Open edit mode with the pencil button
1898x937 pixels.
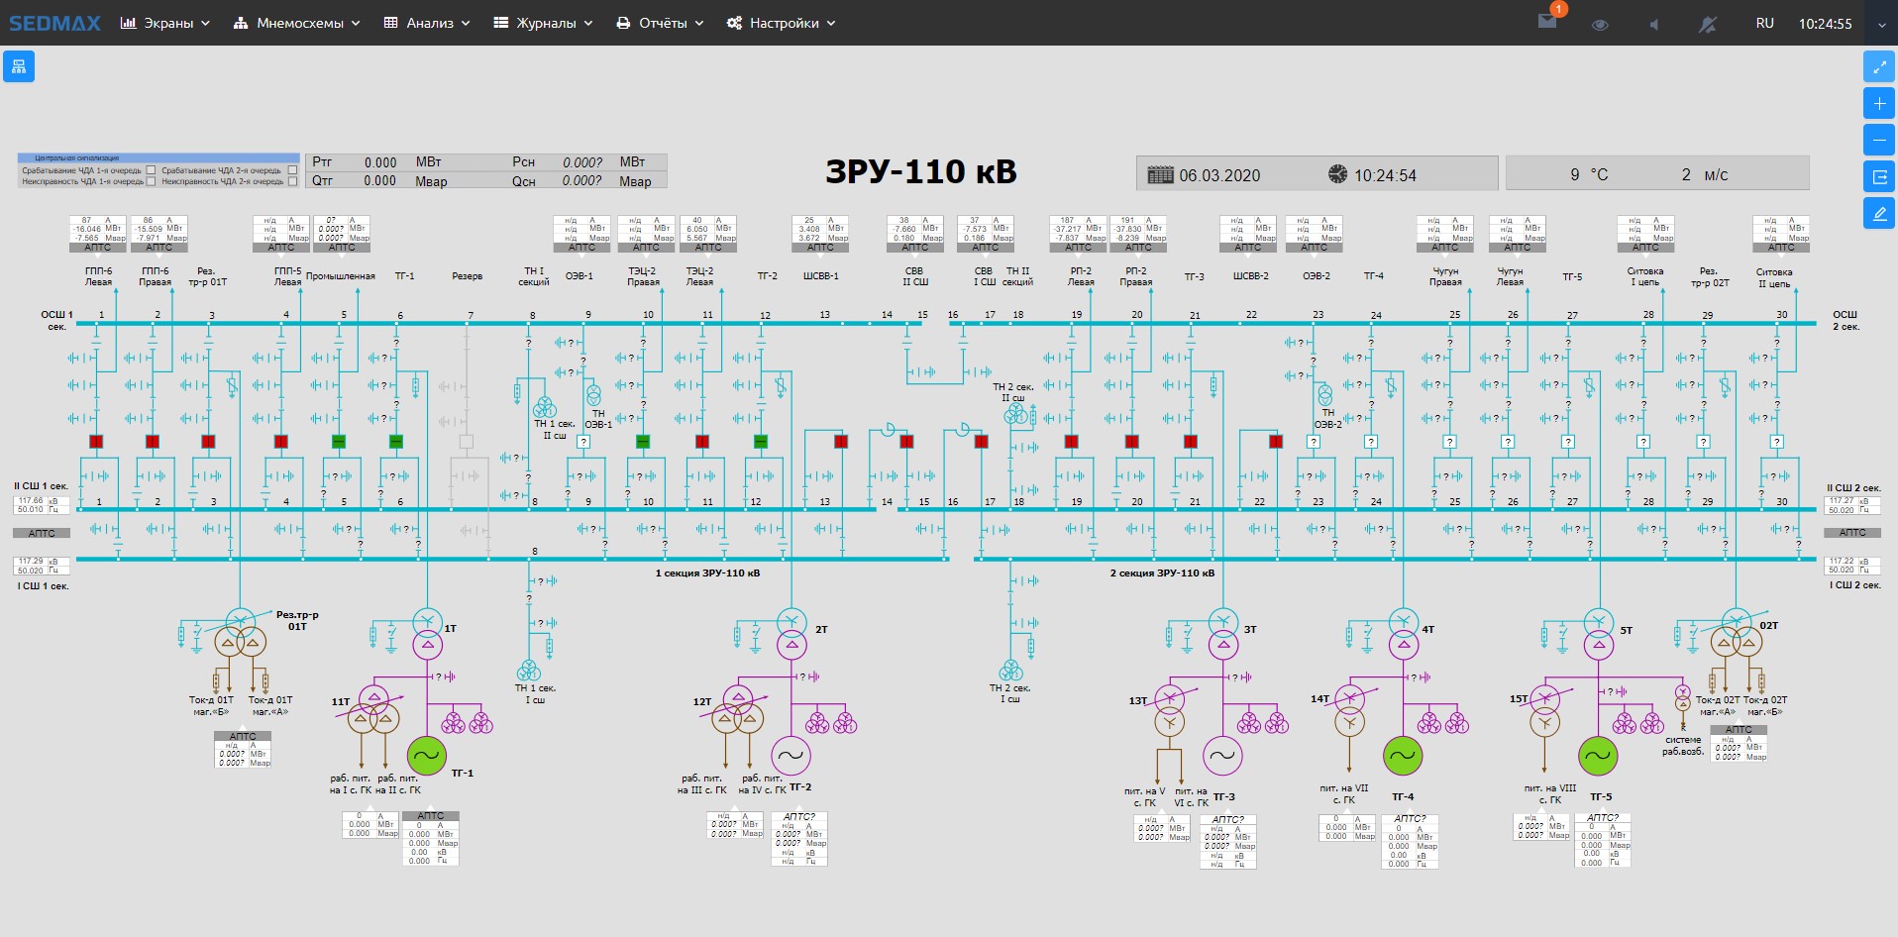[1879, 214]
